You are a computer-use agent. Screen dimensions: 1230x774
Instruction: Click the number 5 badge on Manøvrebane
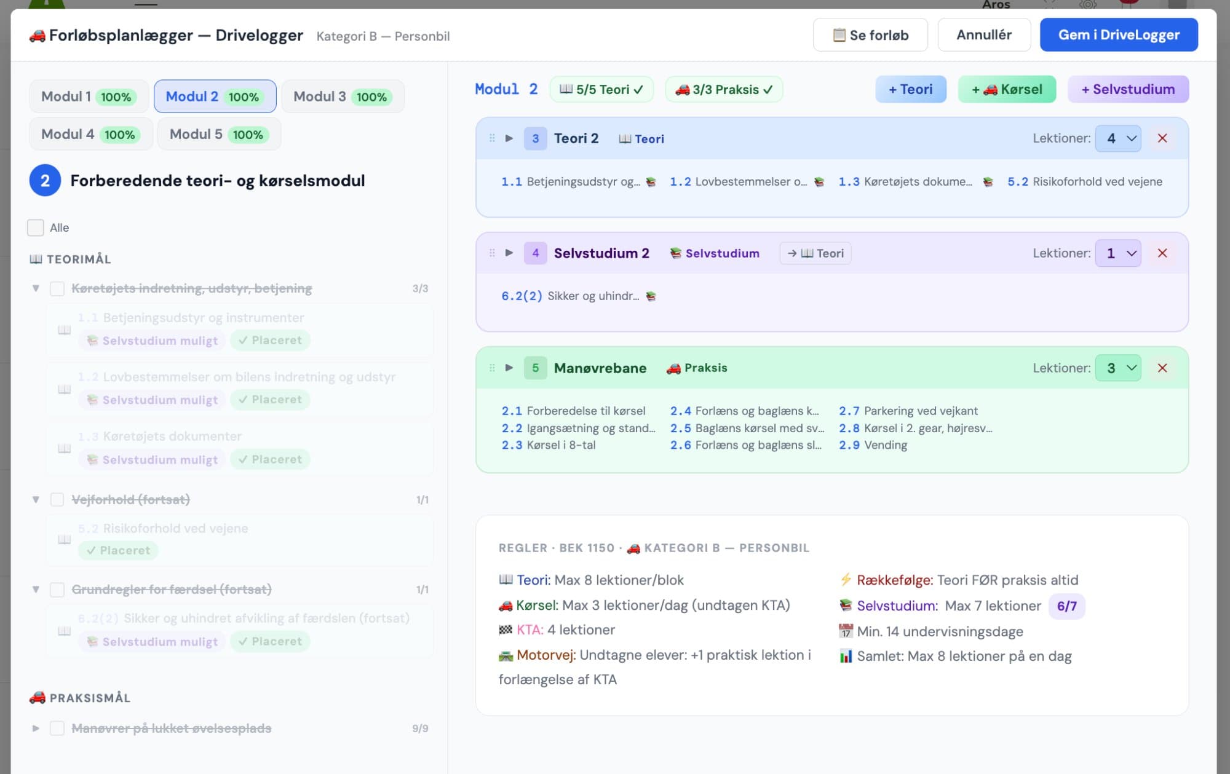(x=535, y=368)
